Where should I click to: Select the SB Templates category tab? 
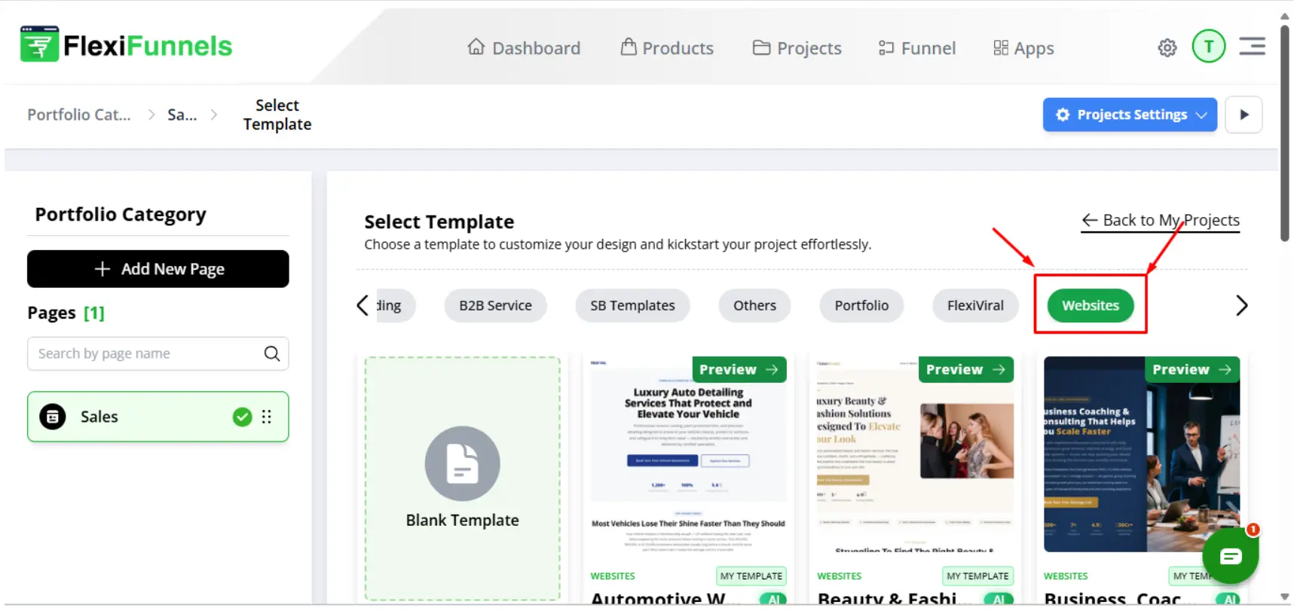point(632,305)
